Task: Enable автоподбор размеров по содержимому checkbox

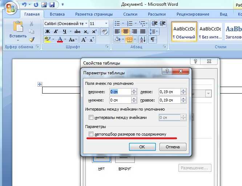Action: coord(91,134)
